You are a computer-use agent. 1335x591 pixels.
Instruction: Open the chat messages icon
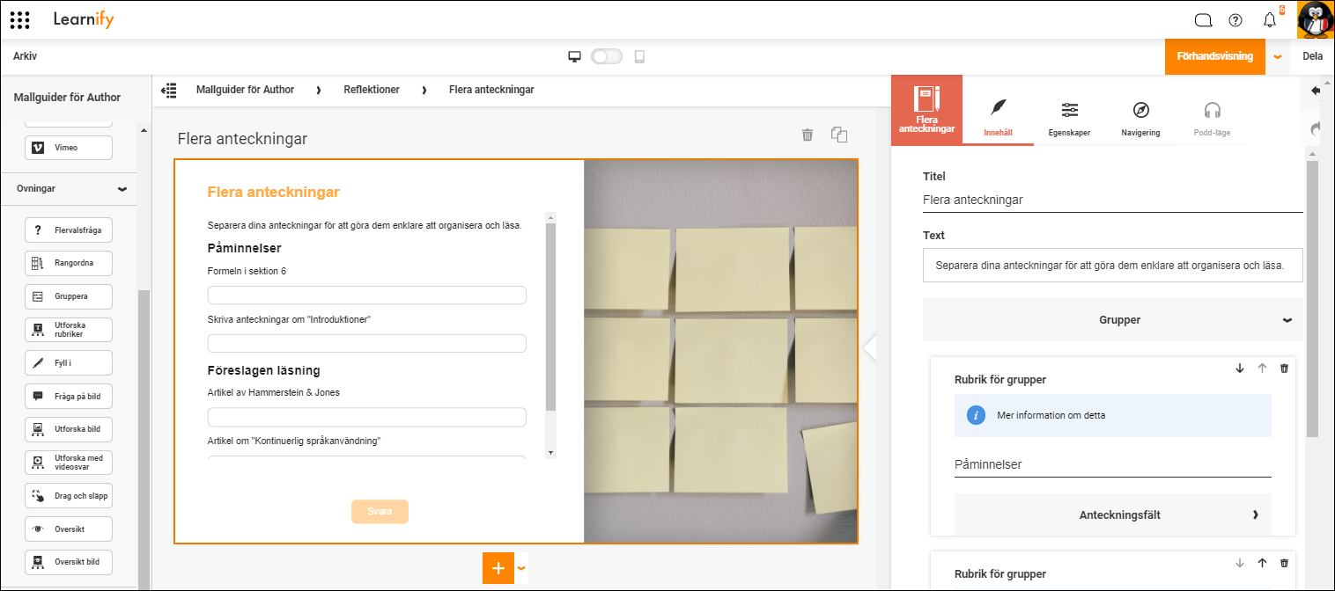1203,20
